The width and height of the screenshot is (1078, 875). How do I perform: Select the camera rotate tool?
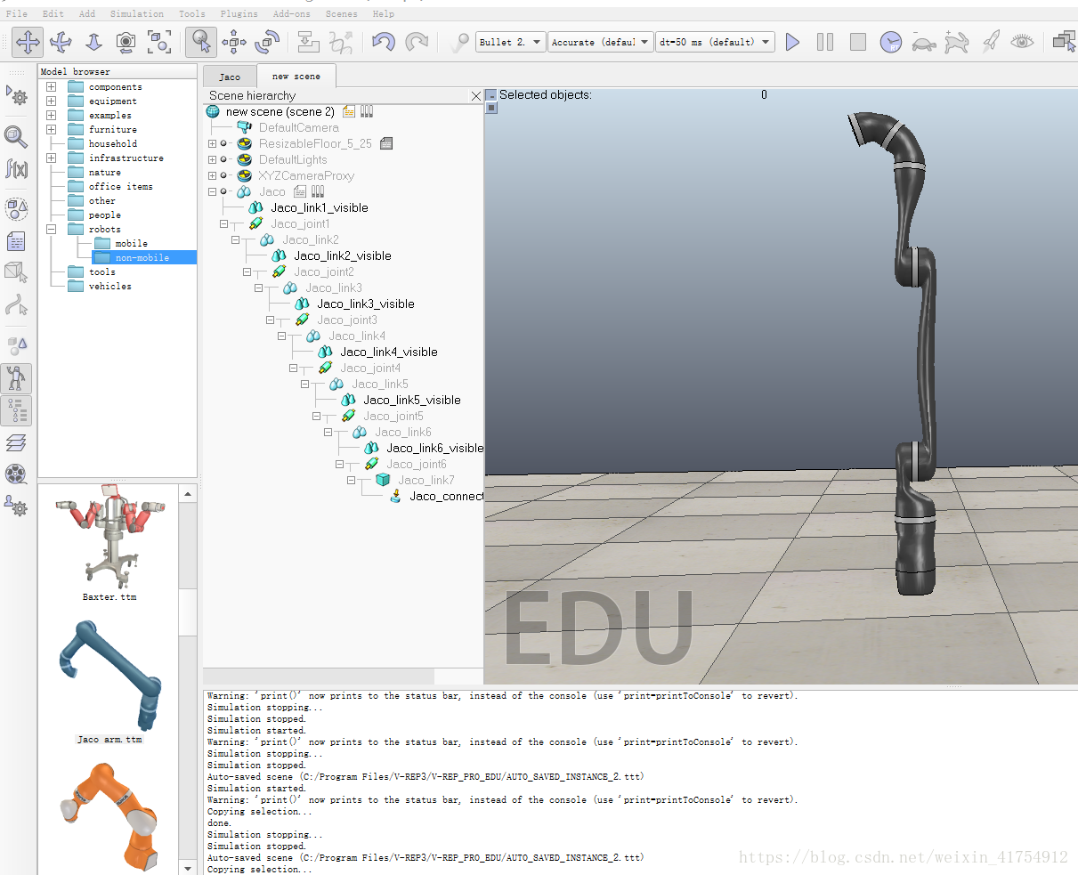click(x=61, y=42)
